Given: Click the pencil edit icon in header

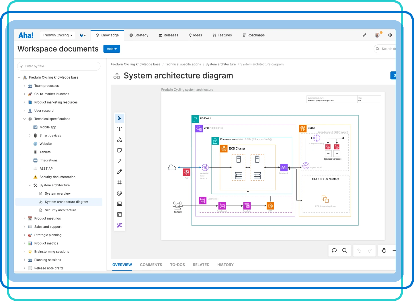Looking at the screenshot, I should [364, 35].
